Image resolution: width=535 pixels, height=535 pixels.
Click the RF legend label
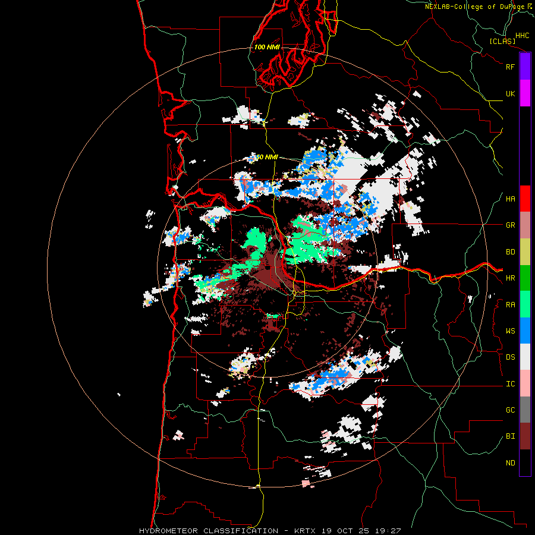pos(510,67)
